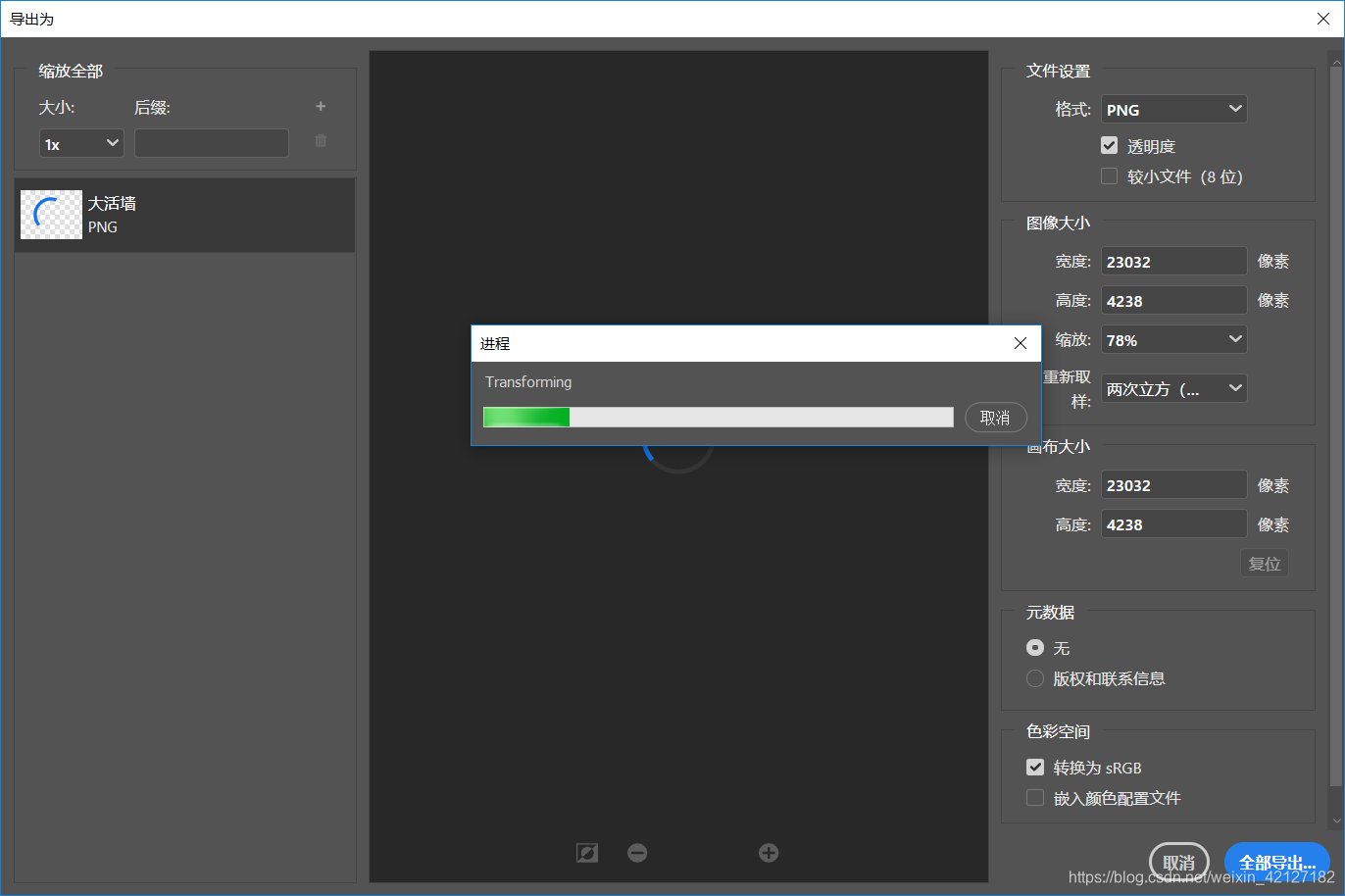Close the 进程 progress dialog
The height and width of the screenshot is (896, 1345).
click(x=1021, y=343)
